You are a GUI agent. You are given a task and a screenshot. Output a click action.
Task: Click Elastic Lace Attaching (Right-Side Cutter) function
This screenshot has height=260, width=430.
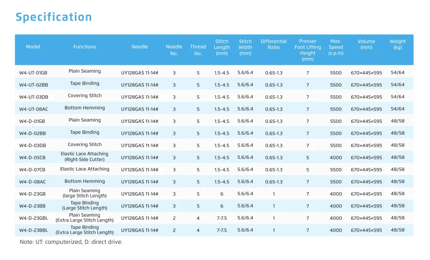click(84, 157)
